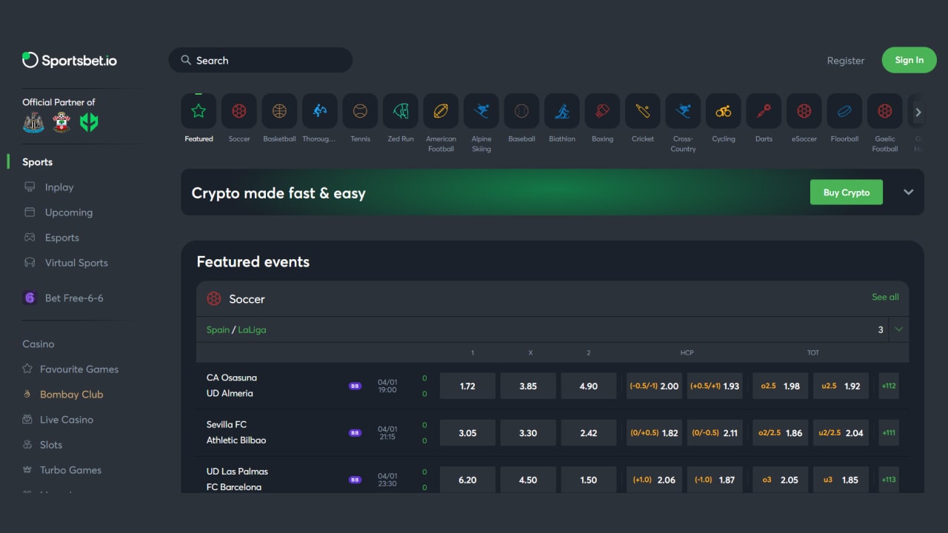Open the Soccer sport category icon
Viewport: 948px width, 533px height.
pyautogui.click(x=239, y=111)
